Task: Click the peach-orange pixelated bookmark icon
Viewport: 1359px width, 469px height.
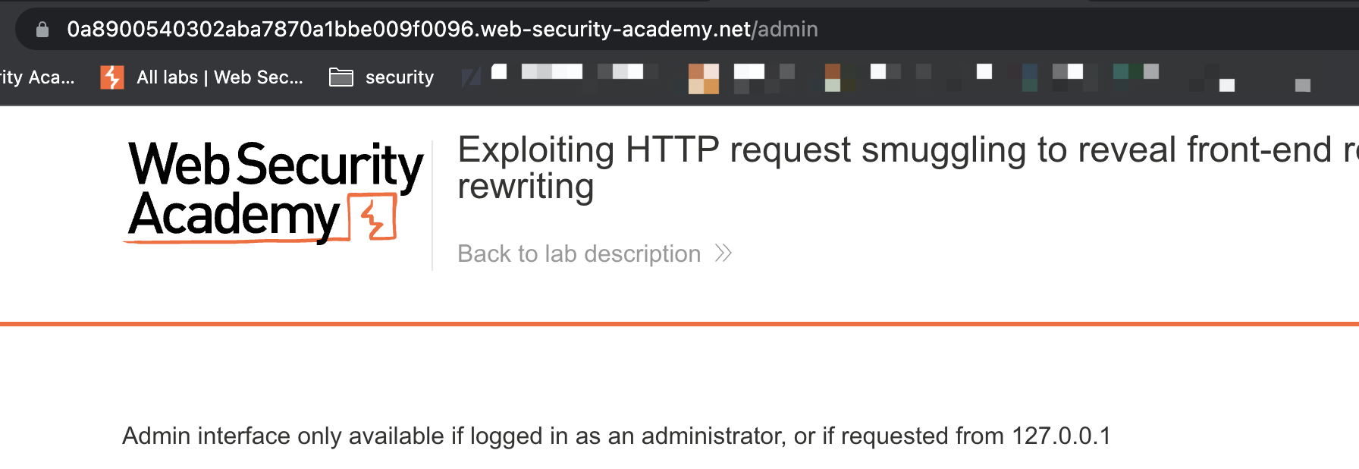Action: (x=703, y=78)
